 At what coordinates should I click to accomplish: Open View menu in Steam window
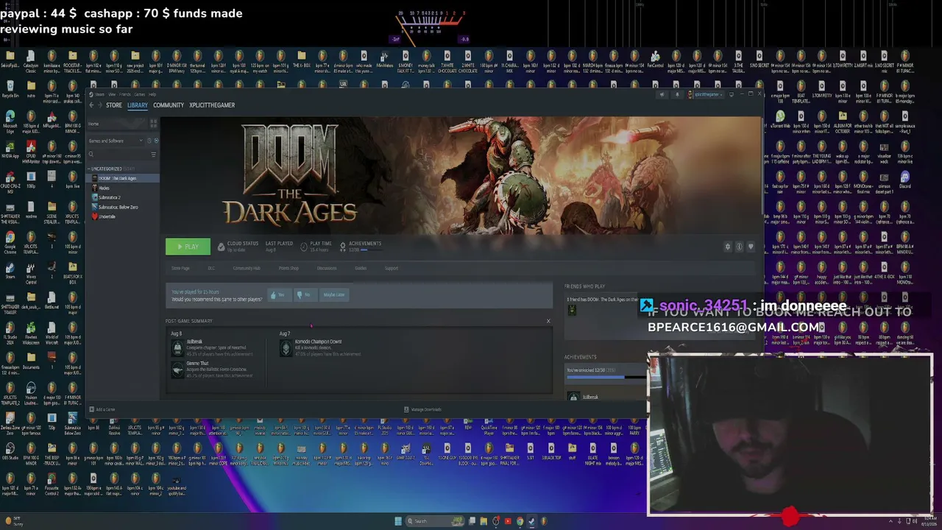coord(113,94)
